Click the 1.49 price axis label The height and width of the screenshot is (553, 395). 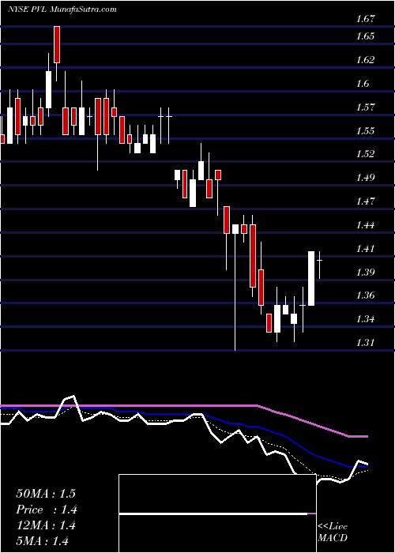[367, 178]
